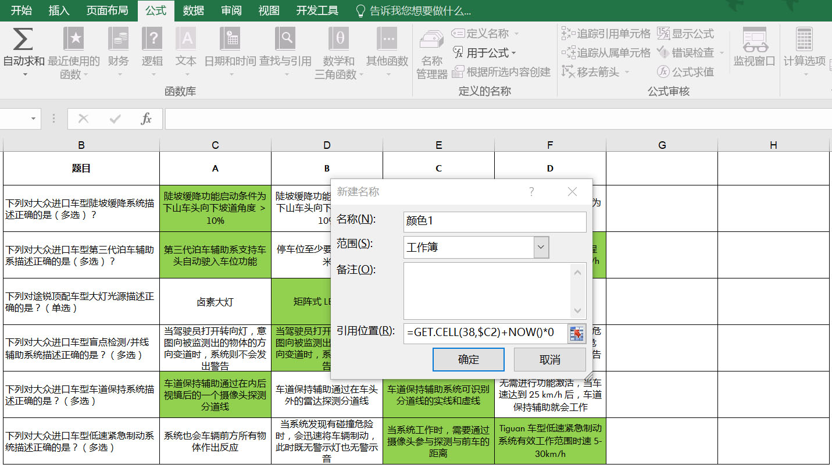Click Trace Dependents (追踪从属单元格)
This screenshot has width=832, height=468.
click(606, 53)
